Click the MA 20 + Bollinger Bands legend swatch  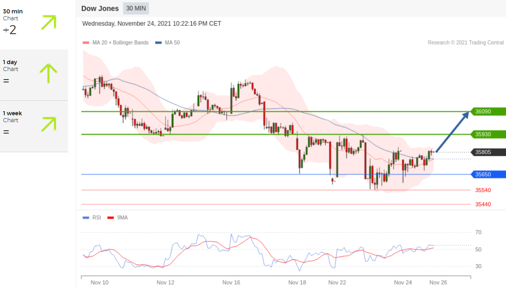coord(85,43)
